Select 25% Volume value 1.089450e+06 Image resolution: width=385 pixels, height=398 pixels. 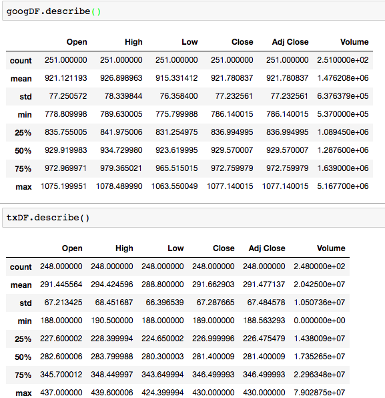(343, 132)
